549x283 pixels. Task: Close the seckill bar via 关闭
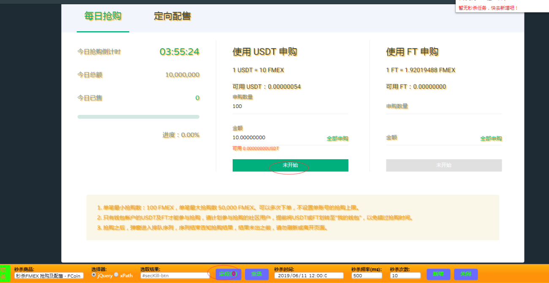(466, 274)
